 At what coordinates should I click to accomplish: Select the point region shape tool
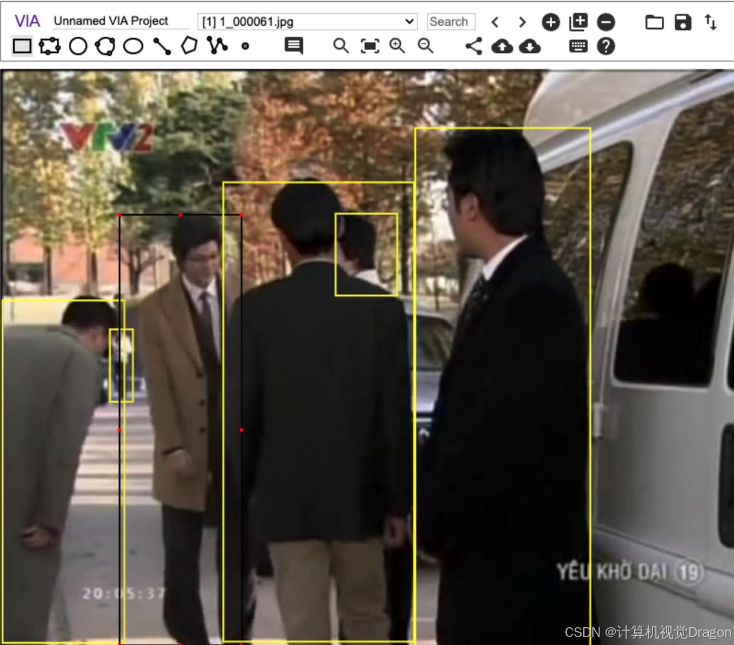[x=245, y=46]
